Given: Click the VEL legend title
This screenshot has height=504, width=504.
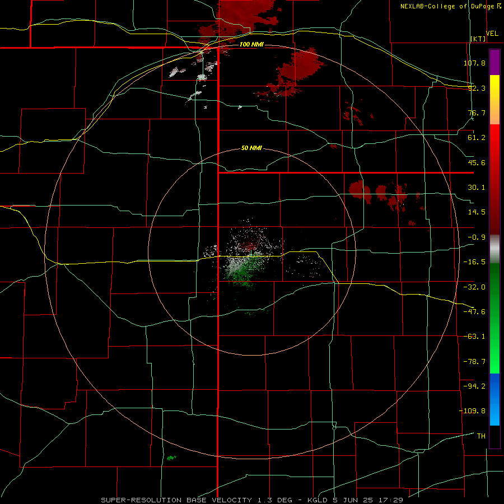Looking at the screenshot, I should (x=492, y=34).
